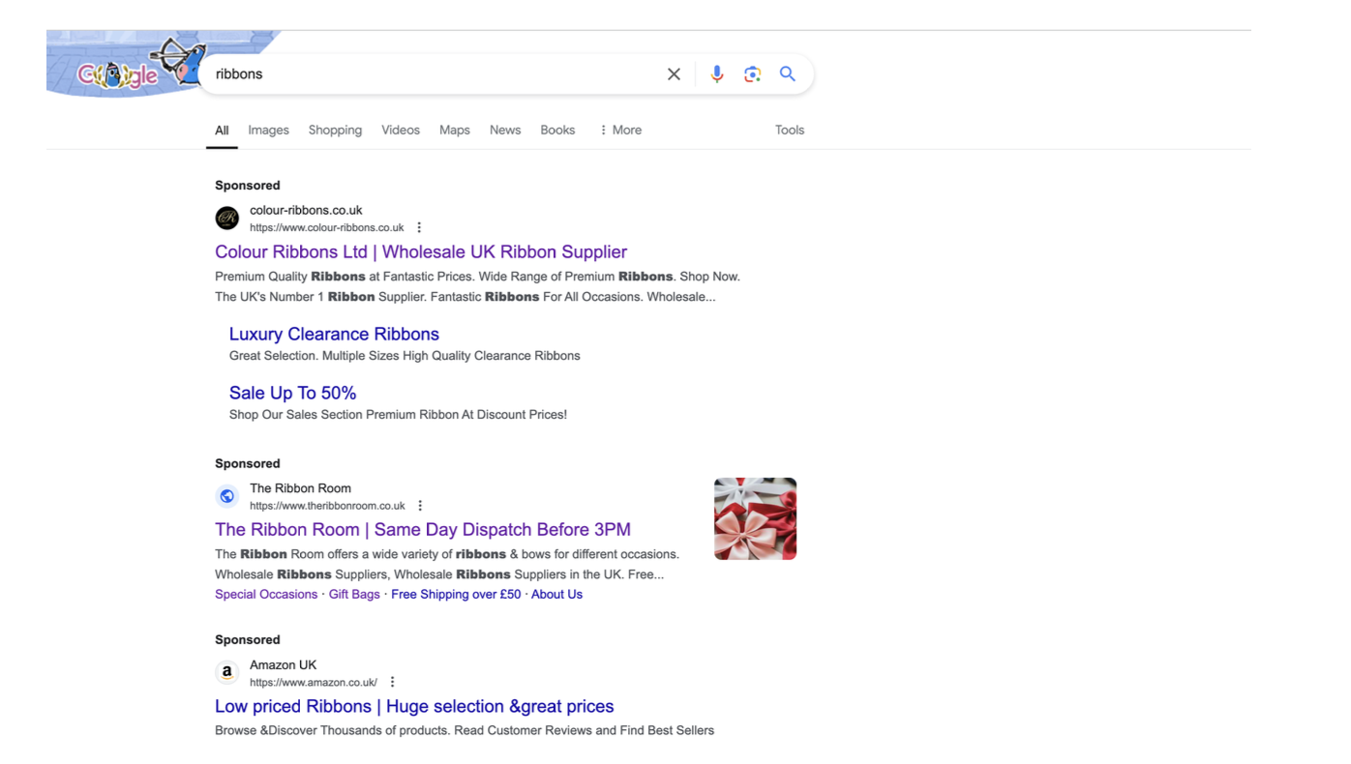Click https://www.colour-ribbons.co.uk URL text
The image size is (1351, 764).
point(327,228)
